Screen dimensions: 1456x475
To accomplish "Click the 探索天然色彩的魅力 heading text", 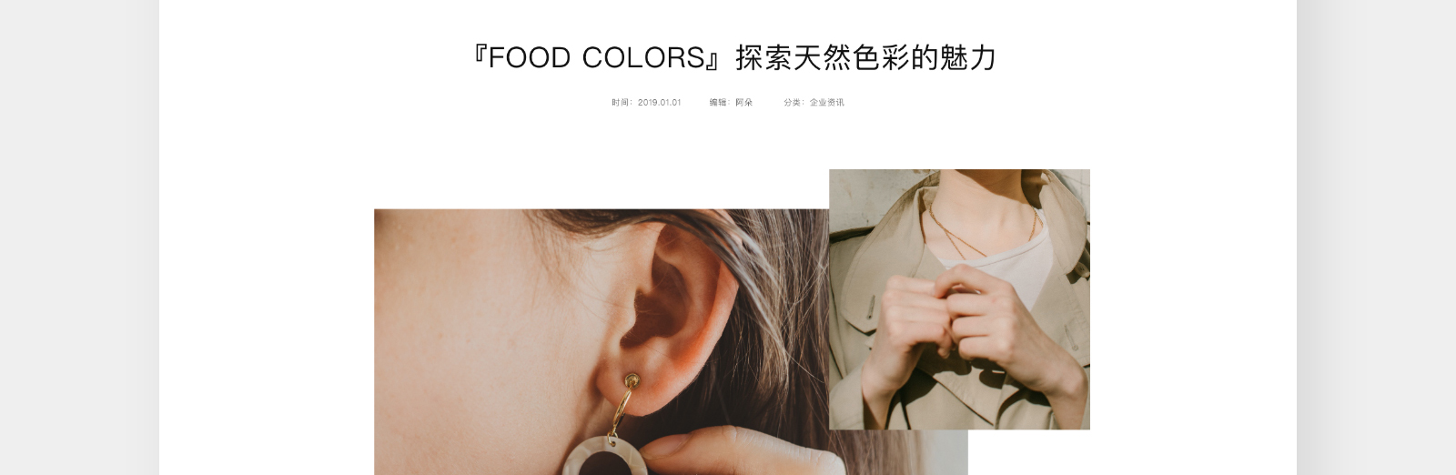I will (866, 57).
